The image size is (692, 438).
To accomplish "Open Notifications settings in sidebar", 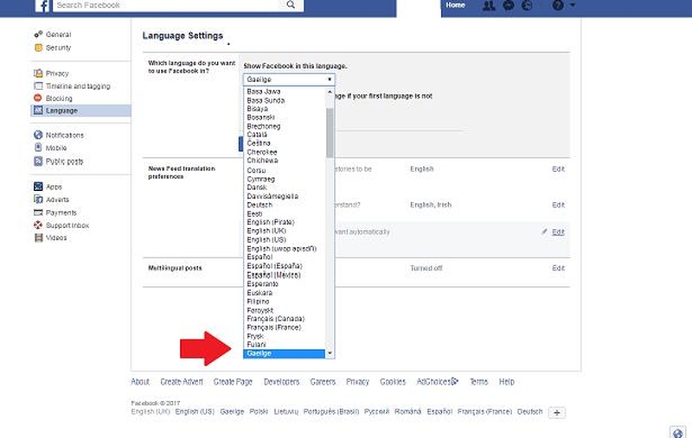I will click(64, 136).
